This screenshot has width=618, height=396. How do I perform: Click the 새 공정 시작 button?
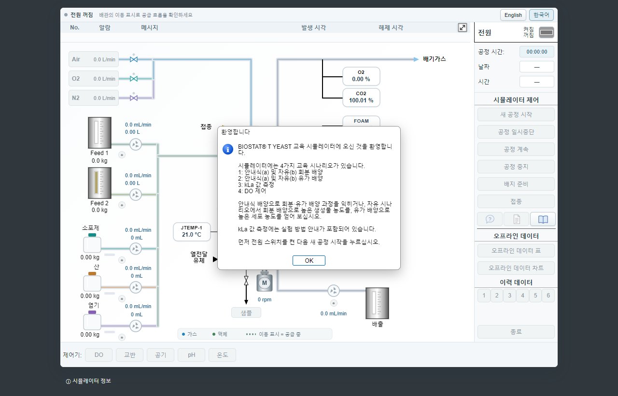click(x=516, y=114)
